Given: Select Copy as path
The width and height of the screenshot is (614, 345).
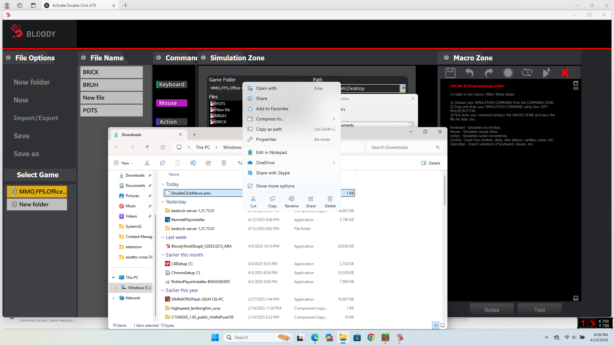Looking at the screenshot, I should click(x=269, y=129).
